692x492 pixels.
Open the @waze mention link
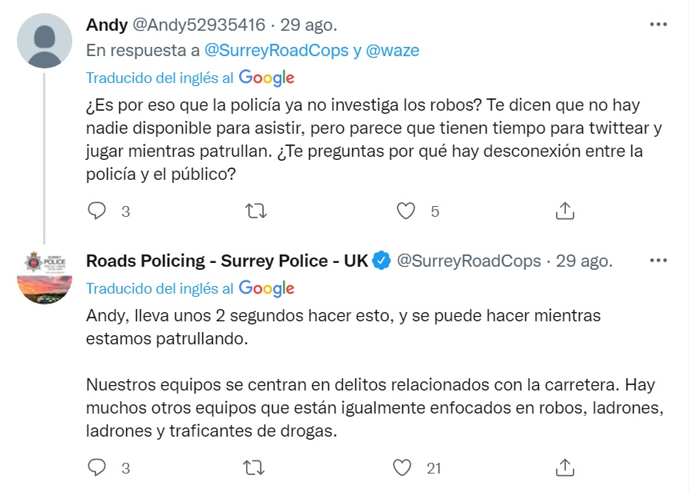(392, 51)
